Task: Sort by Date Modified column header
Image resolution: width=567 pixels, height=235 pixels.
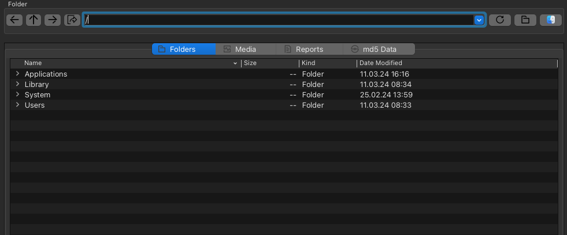Action: pyautogui.click(x=380, y=63)
